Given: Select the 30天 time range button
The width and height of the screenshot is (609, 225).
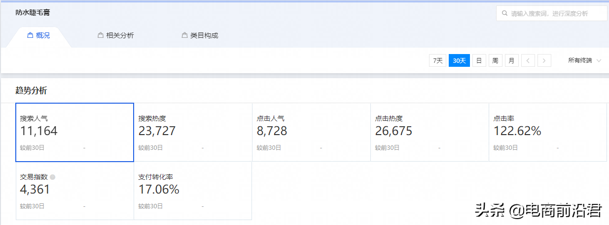Looking at the screenshot, I should tap(459, 60).
